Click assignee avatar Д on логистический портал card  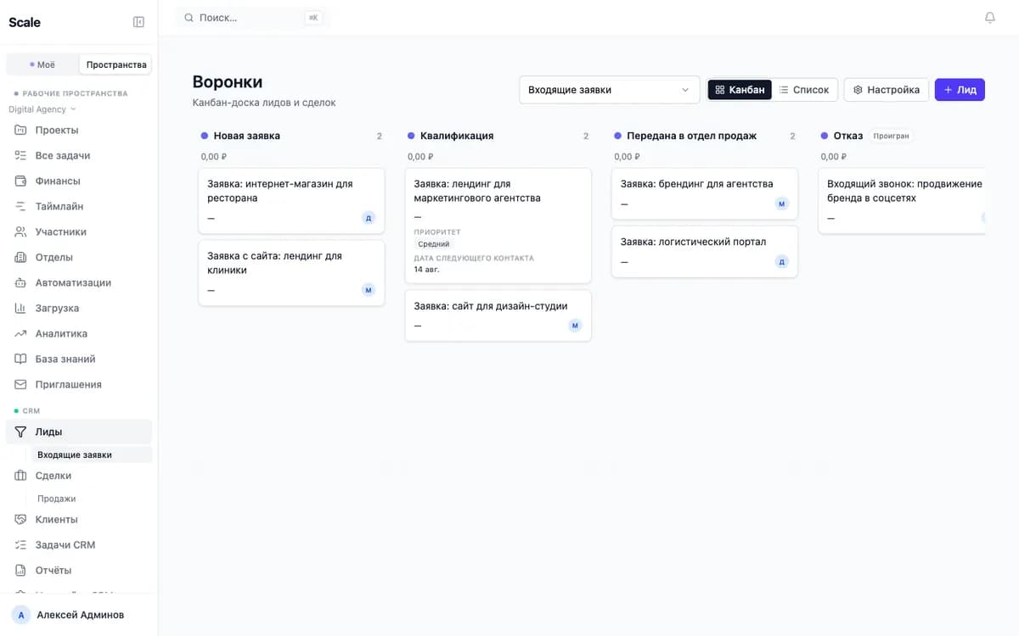click(782, 262)
